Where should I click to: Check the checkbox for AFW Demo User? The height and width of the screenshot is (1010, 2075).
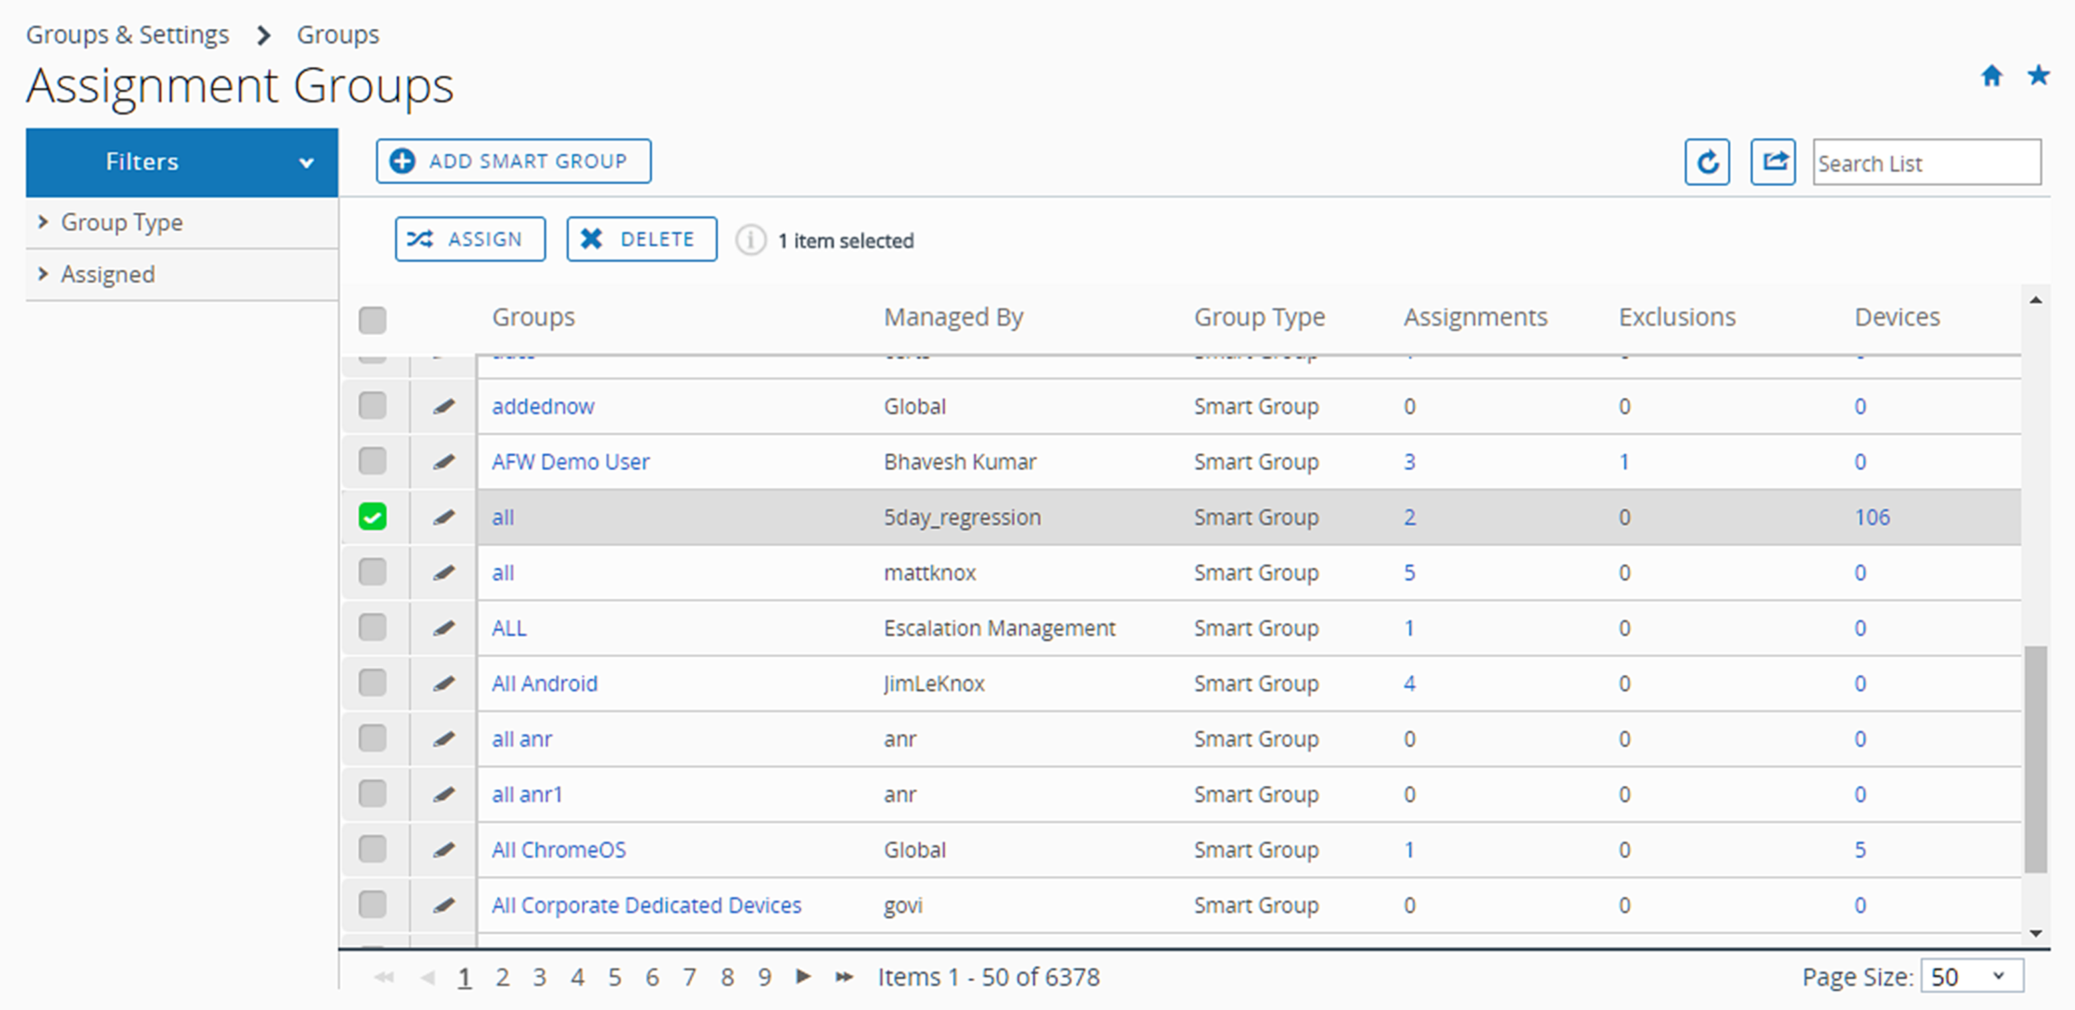coord(373,461)
